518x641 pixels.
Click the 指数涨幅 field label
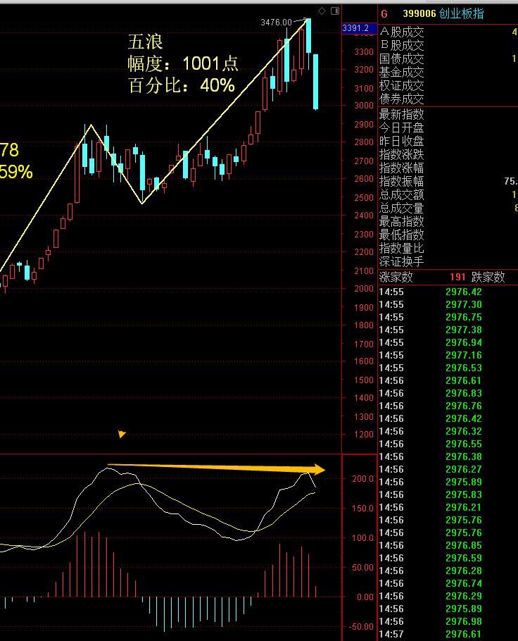coord(402,168)
